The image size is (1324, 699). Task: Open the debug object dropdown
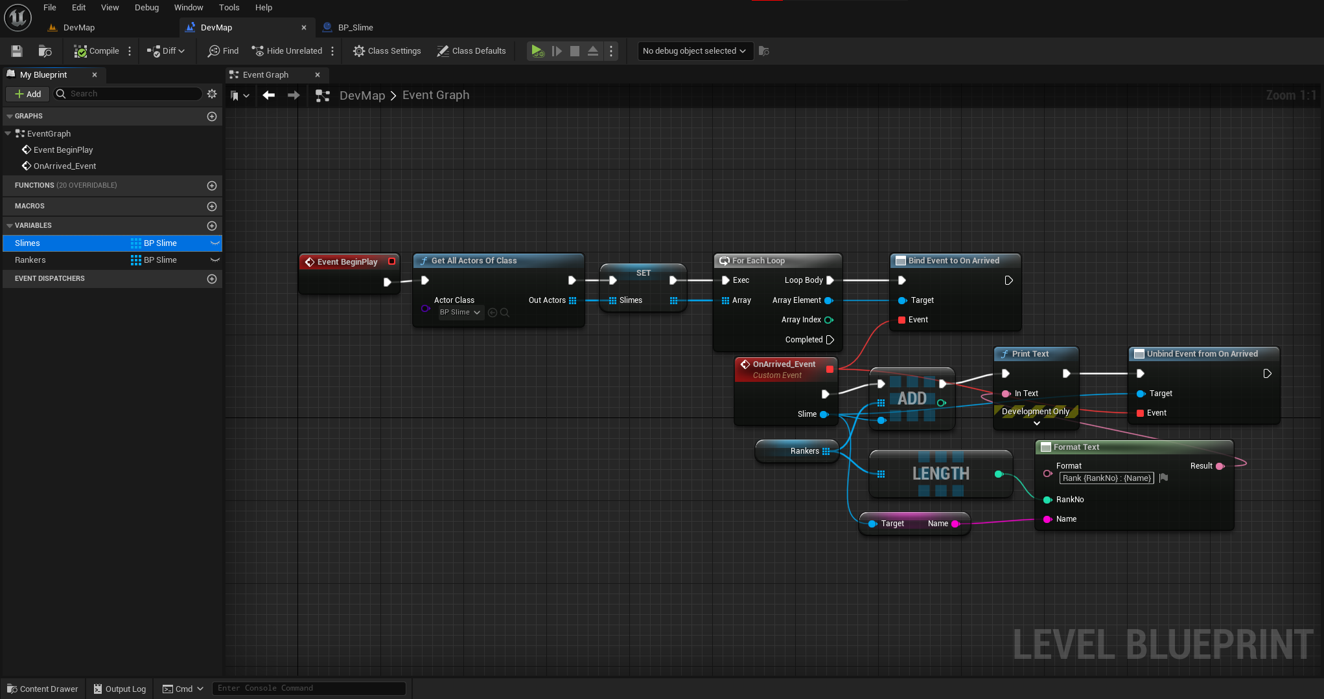(x=694, y=51)
